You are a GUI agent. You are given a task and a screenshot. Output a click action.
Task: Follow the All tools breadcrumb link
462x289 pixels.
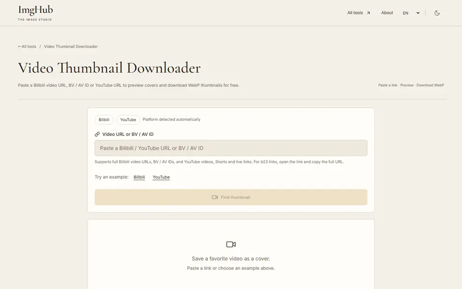[x=27, y=47]
